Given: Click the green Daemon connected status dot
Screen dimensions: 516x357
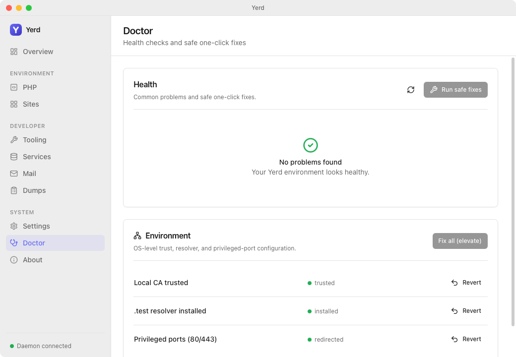Looking at the screenshot, I should coord(12,346).
